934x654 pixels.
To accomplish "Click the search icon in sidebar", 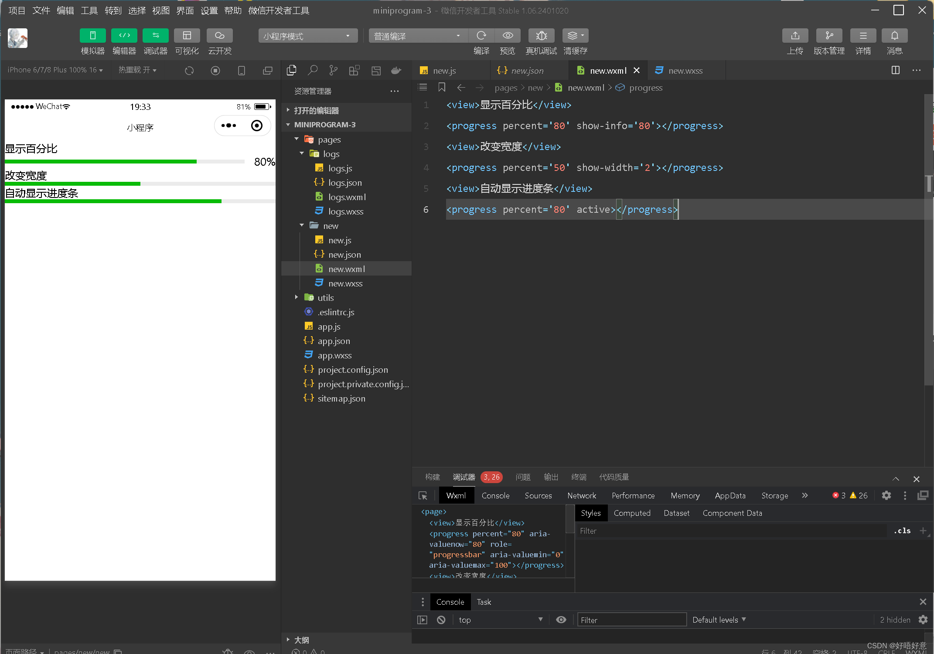I will tap(312, 70).
